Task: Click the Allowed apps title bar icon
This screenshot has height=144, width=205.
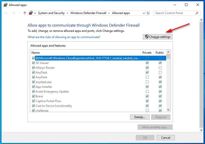Action: [6, 5]
